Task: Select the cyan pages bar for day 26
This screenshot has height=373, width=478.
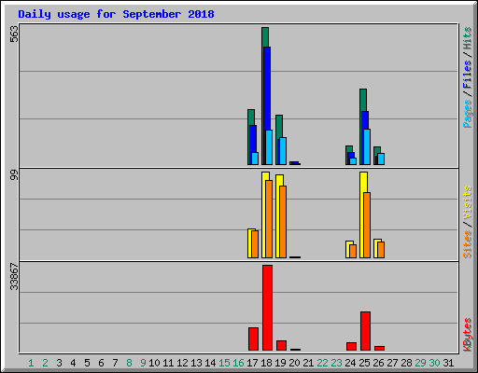Action: click(x=381, y=159)
